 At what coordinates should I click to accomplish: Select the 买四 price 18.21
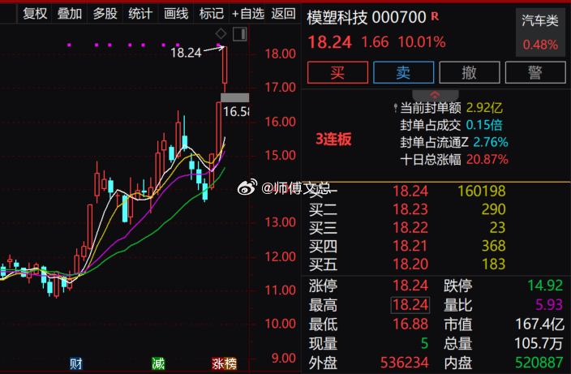(x=410, y=246)
